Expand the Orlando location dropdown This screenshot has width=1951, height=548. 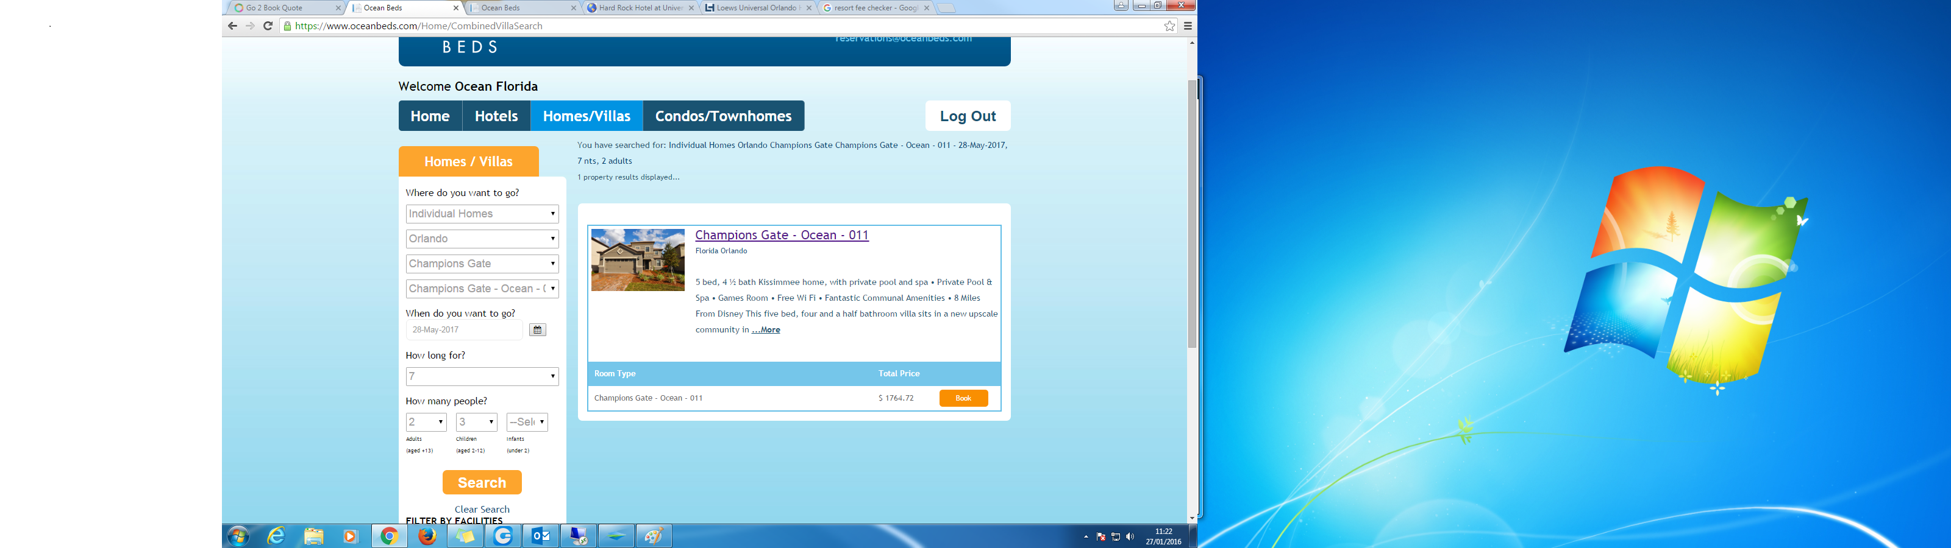(482, 239)
